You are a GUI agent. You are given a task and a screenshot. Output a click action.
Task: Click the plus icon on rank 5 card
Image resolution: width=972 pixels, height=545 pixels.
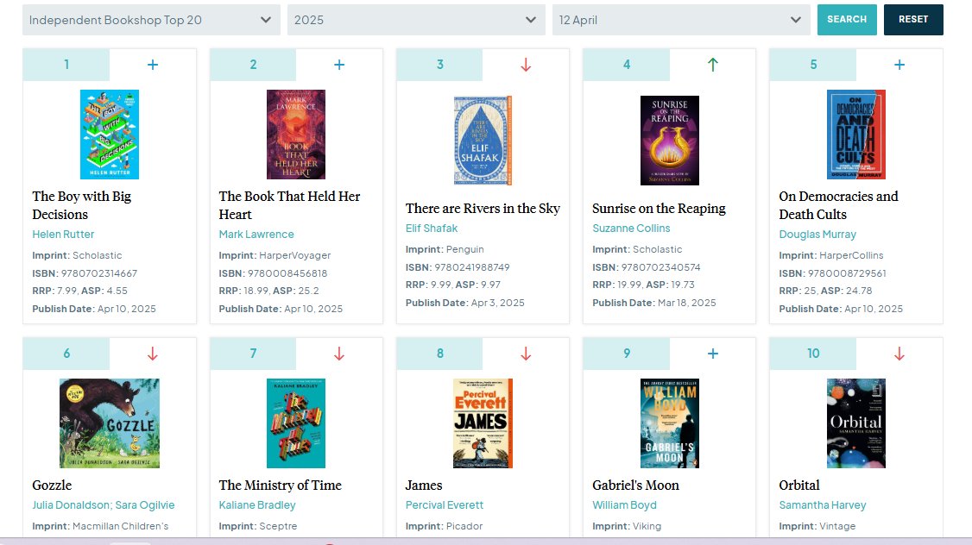(x=899, y=65)
